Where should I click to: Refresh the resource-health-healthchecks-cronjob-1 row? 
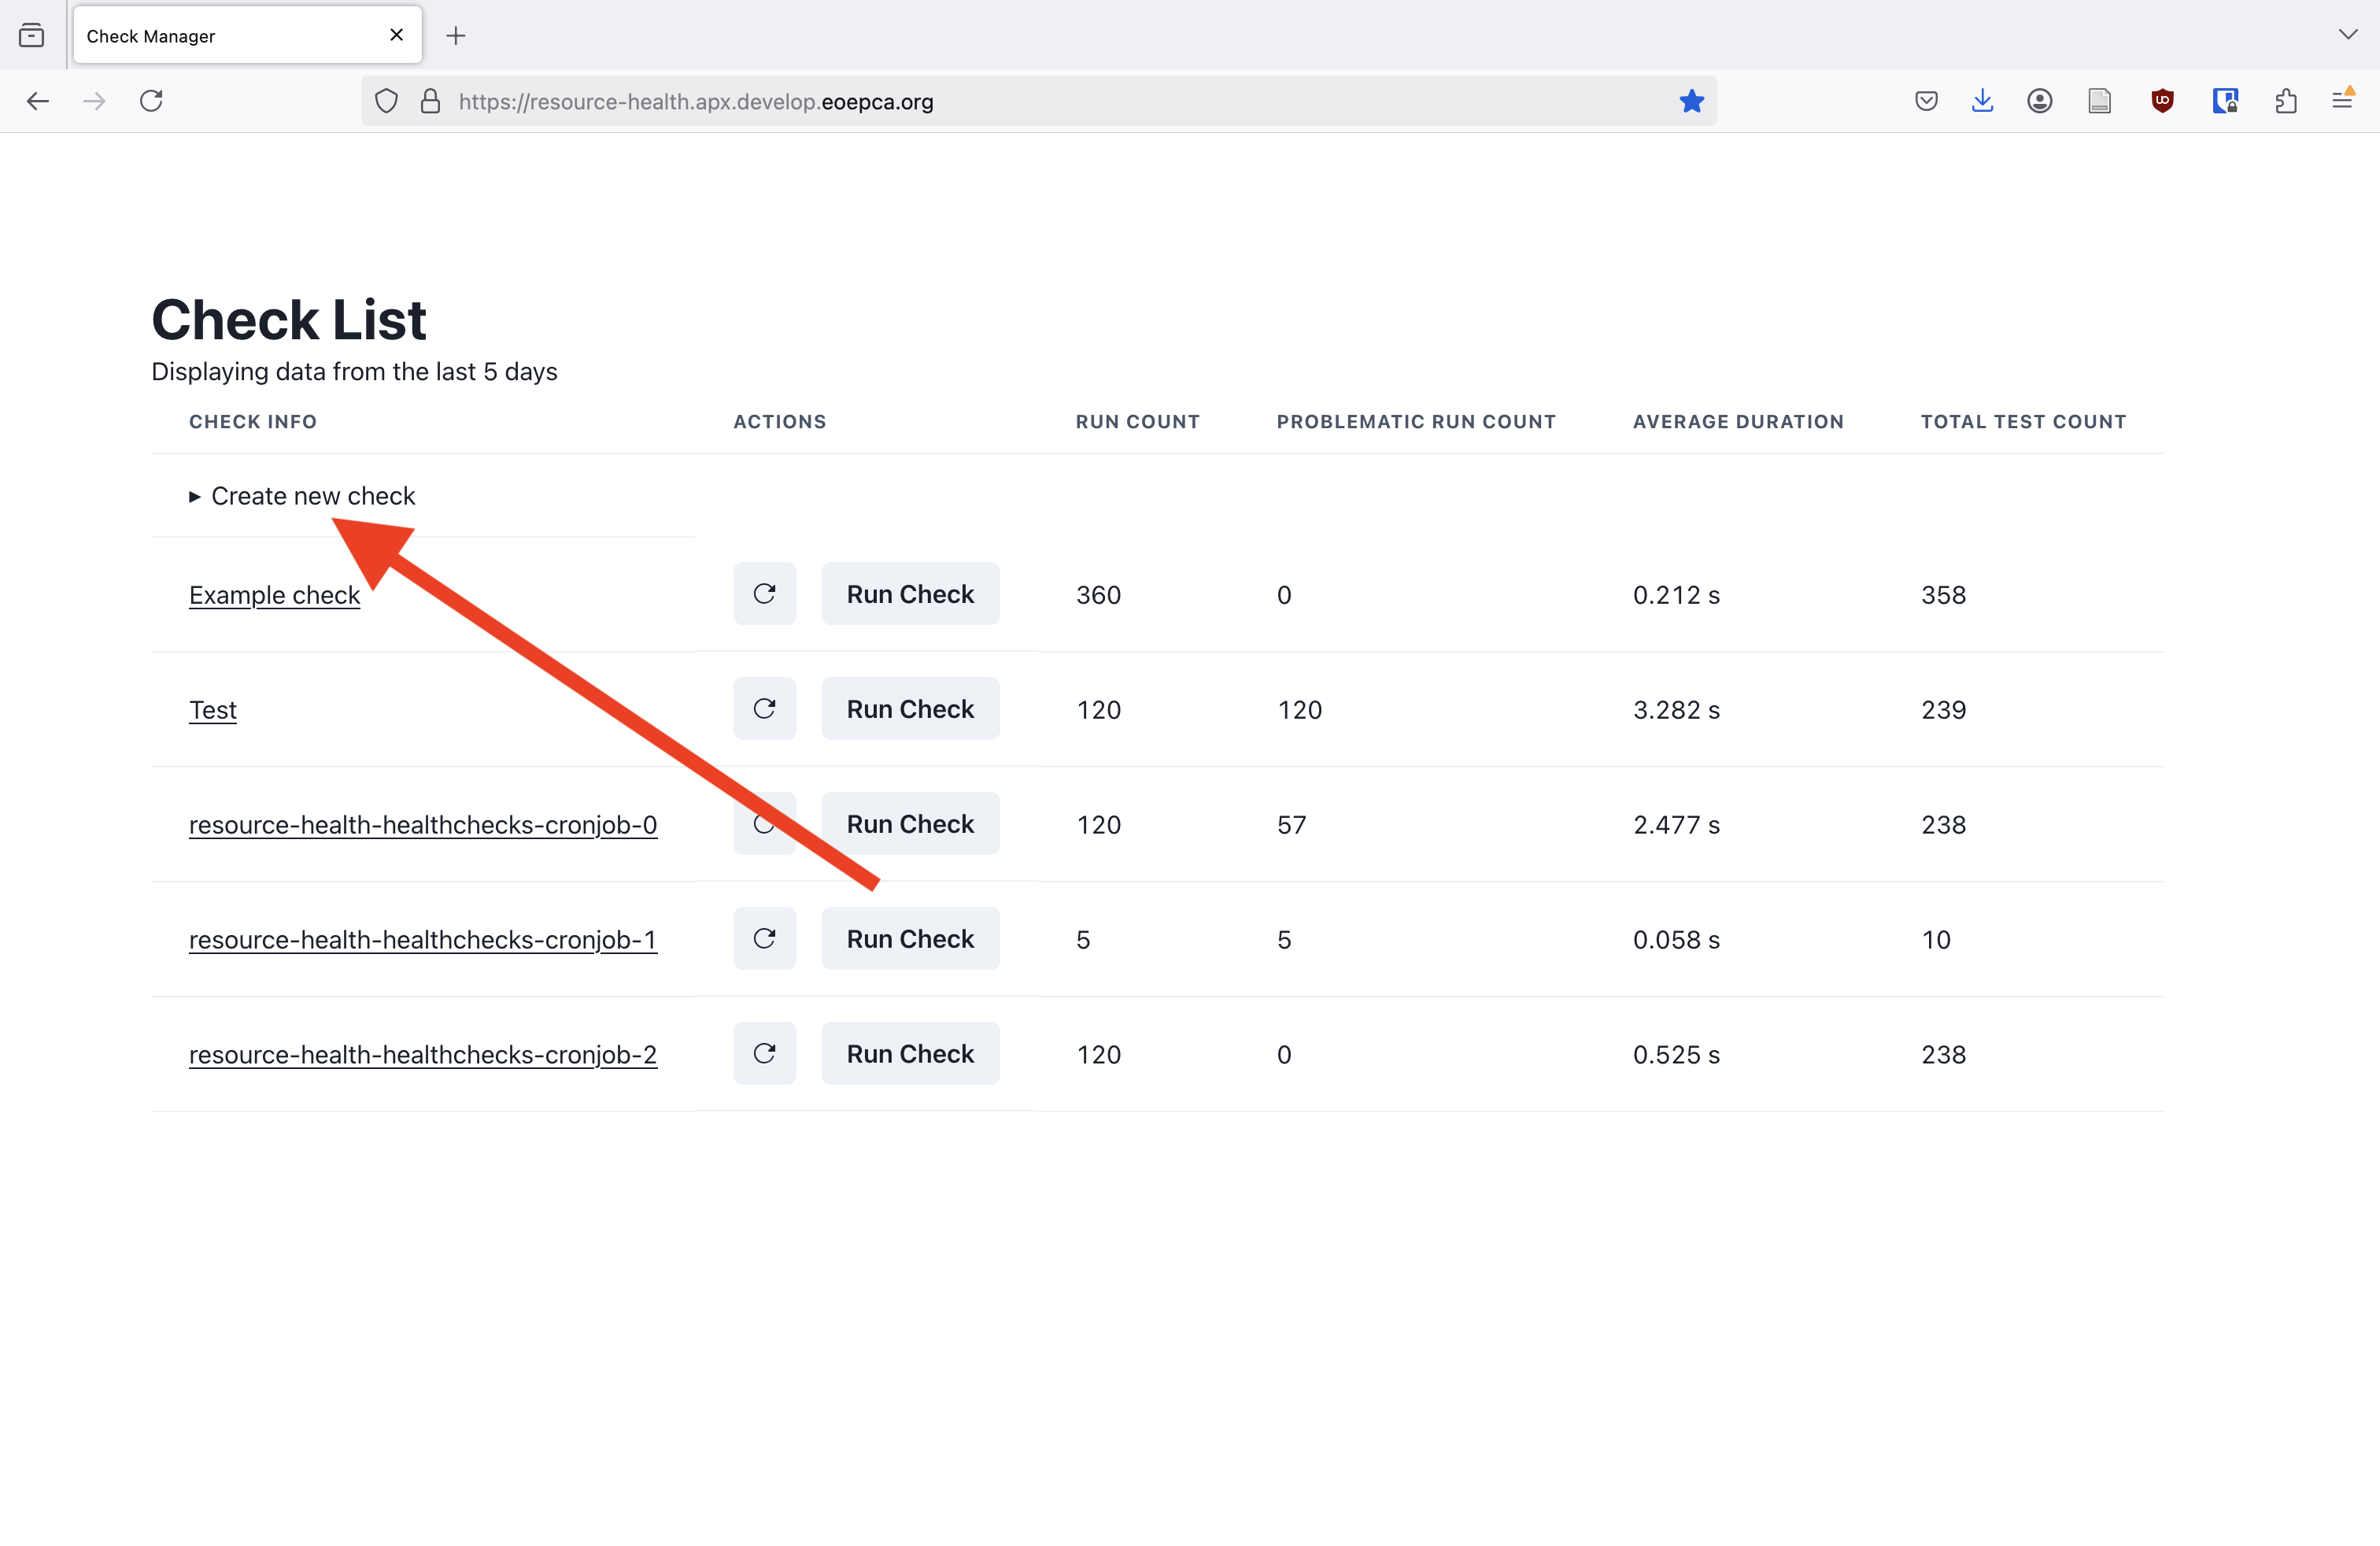pyautogui.click(x=764, y=939)
